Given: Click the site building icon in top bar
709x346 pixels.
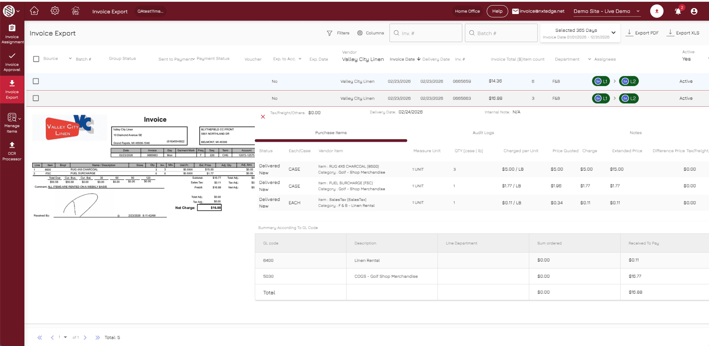Looking at the screenshot, I should click(x=75, y=11).
